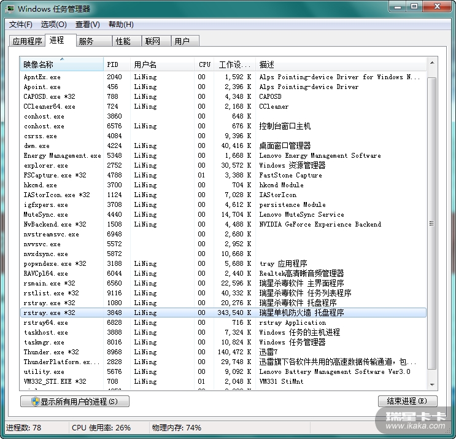Click the 343,540 K memory value
Image resolution: width=456 pixels, height=439 pixels.
click(x=234, y=313)
